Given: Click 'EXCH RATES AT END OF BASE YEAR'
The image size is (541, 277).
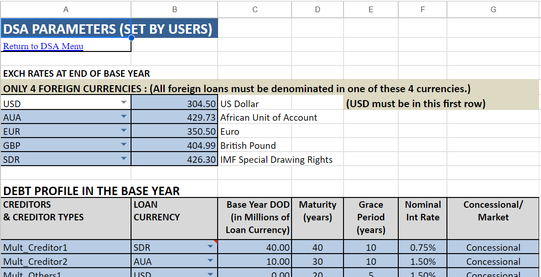Looking at the screenshot, I should click(x=77, y=73).
